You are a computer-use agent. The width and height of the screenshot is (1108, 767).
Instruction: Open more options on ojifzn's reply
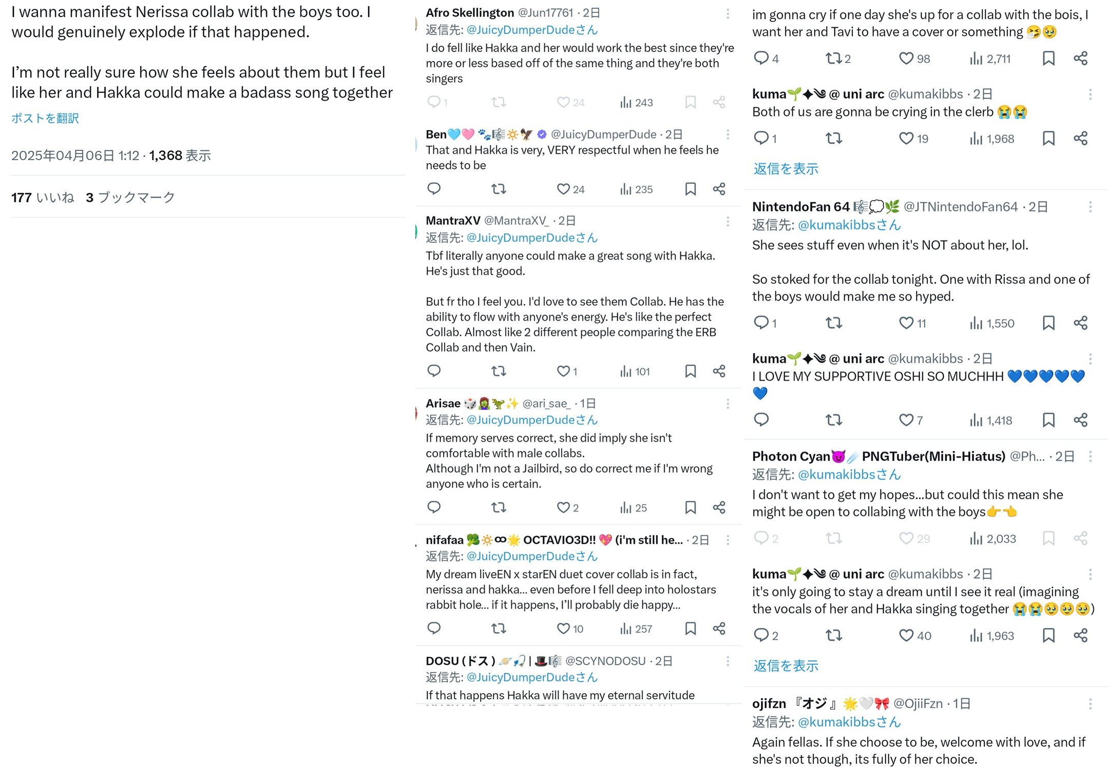(x=1090, y=704)
